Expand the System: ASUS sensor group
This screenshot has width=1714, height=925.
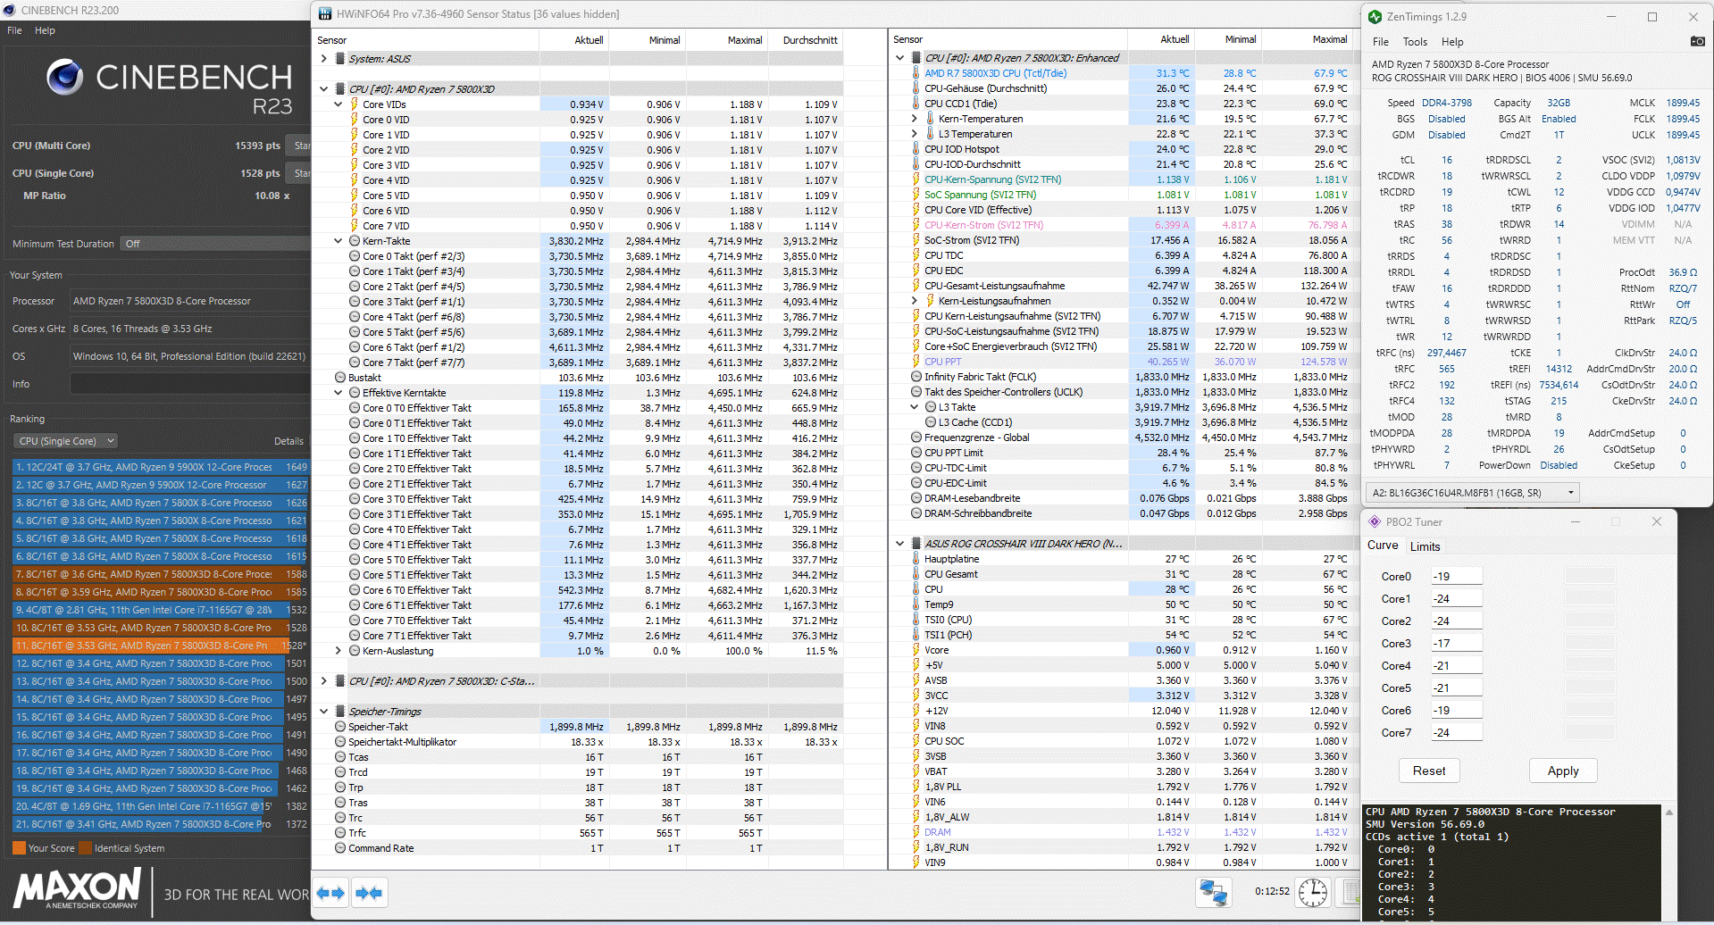(x=323, y=59)
